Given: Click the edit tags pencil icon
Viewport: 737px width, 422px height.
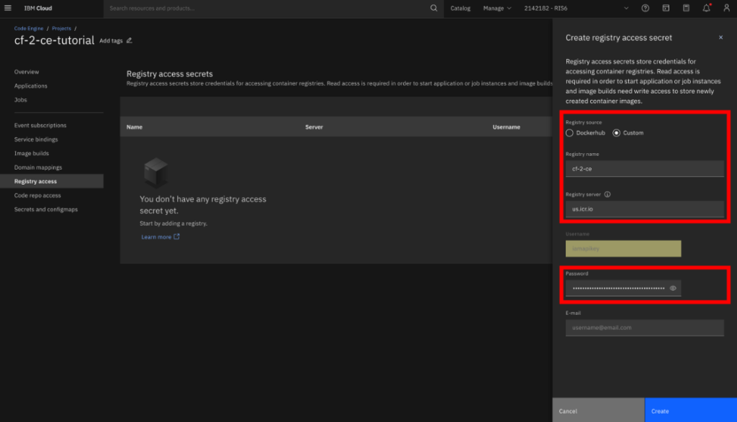Looking at the screenshot, I should coord(130,40).
